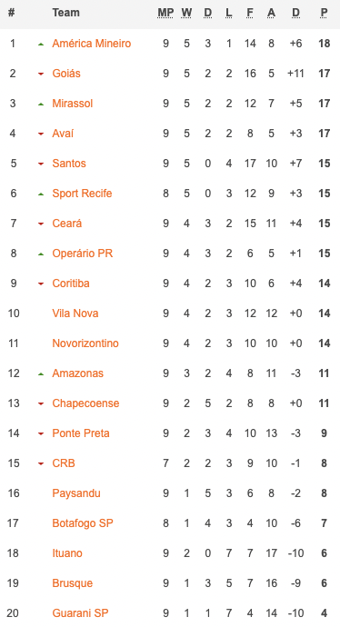Open the Guarani SP team link
The height and width of the screenshot is (627, 340).
click(x=80, y=613)
